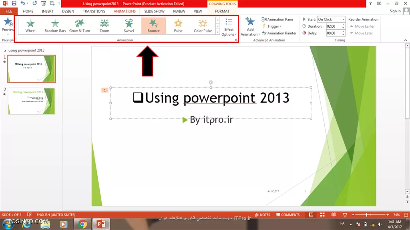
Task: Open the TRANSITIONS tab
Action: coord(94,11)
